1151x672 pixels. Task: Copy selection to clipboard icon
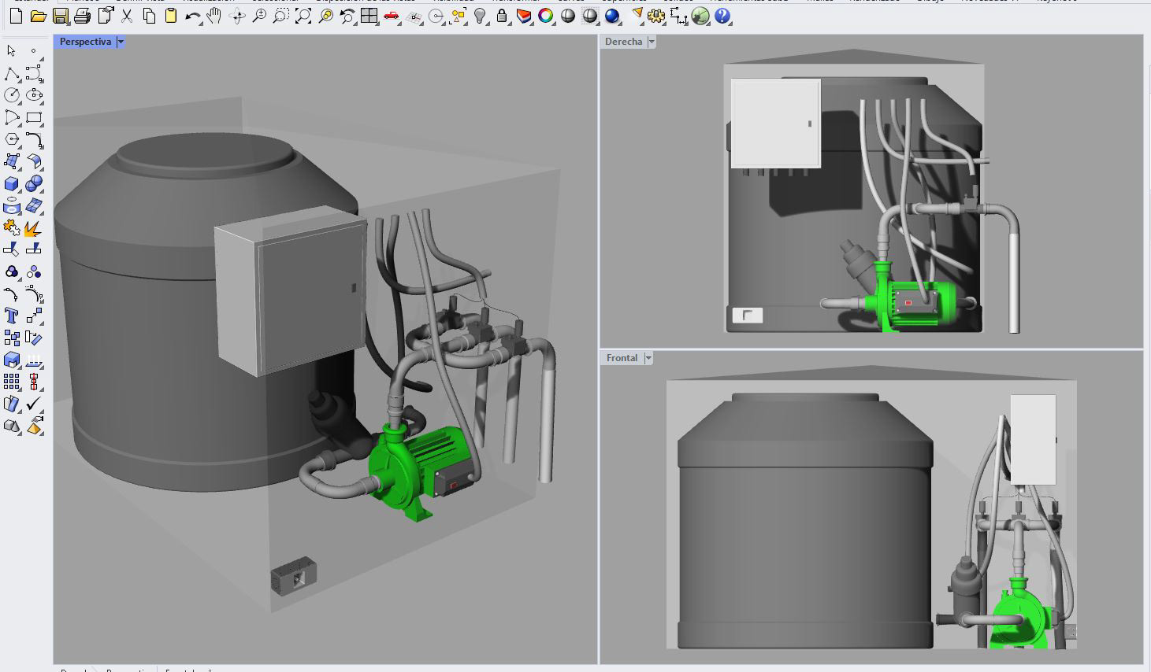click(149, 16)
